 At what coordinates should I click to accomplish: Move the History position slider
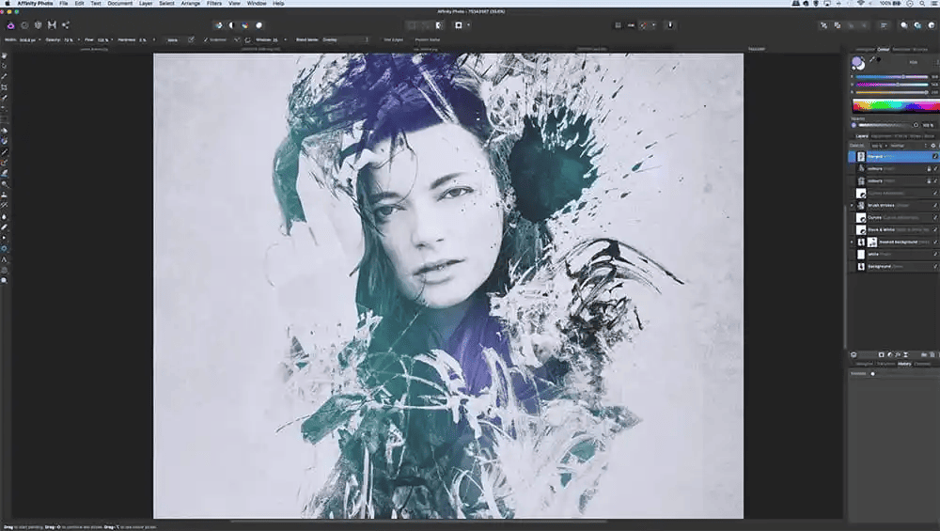[x=873, y=374]
